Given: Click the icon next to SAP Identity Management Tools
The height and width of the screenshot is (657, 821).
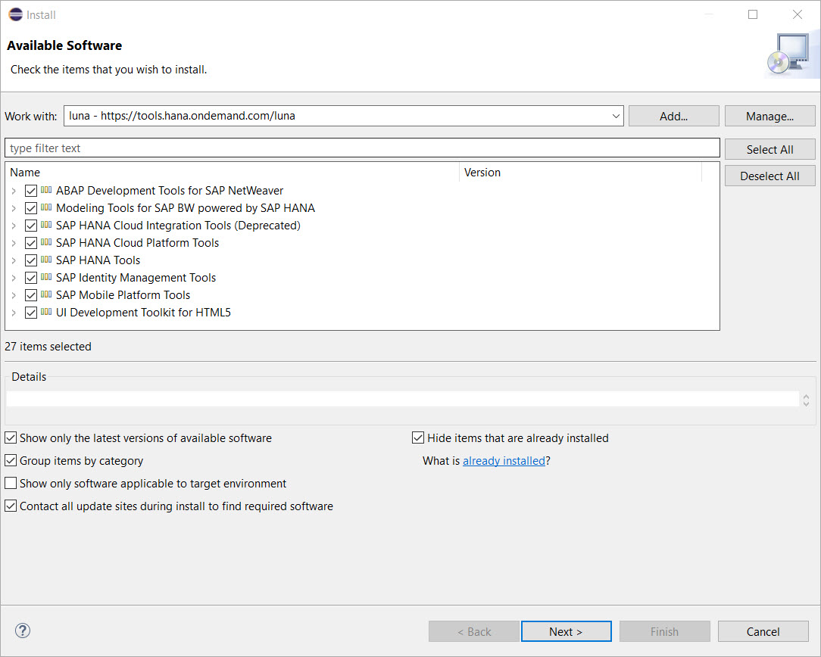Looking at the screenshot, I should [x=46, y=277].
